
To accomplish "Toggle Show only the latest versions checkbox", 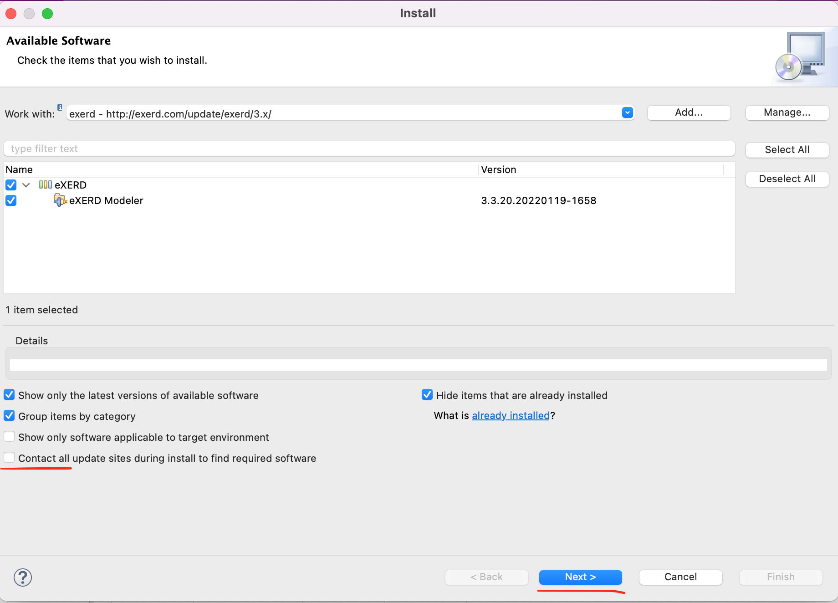I will click(9, 394).
